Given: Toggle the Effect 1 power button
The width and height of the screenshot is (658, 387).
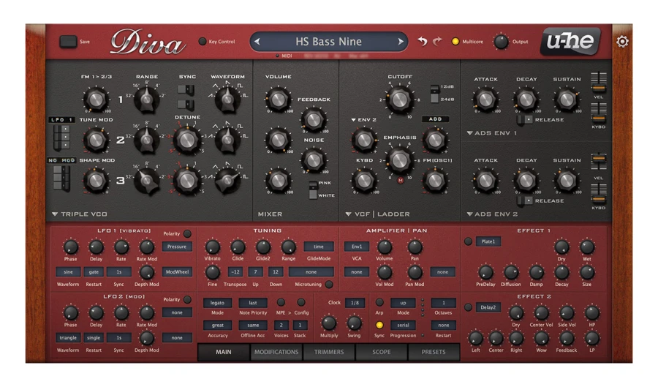Looking at the screenshot, I should pos(468,241).
